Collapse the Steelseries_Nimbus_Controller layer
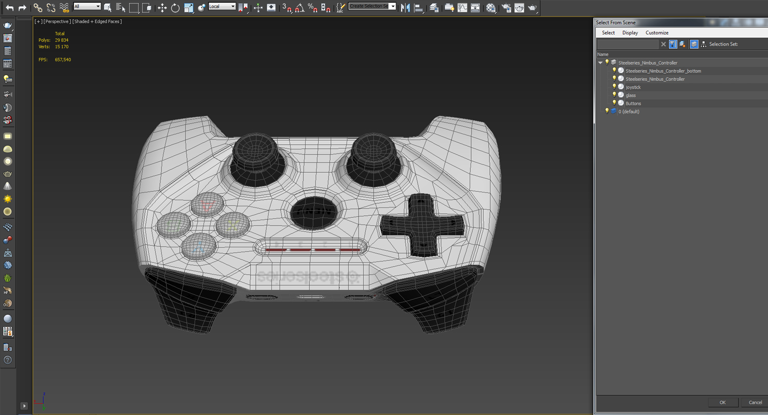Screen dimensions: 768x415 pyautogui.click(x=600, y=63)
